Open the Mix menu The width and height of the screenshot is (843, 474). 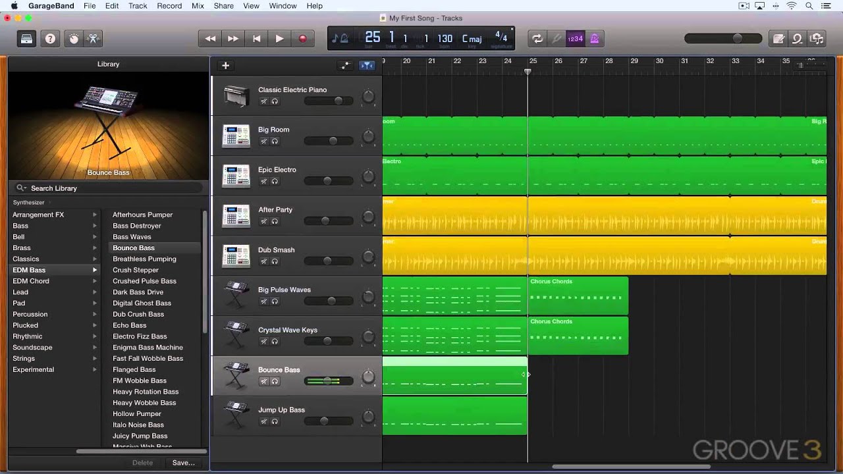click(198, 6)
